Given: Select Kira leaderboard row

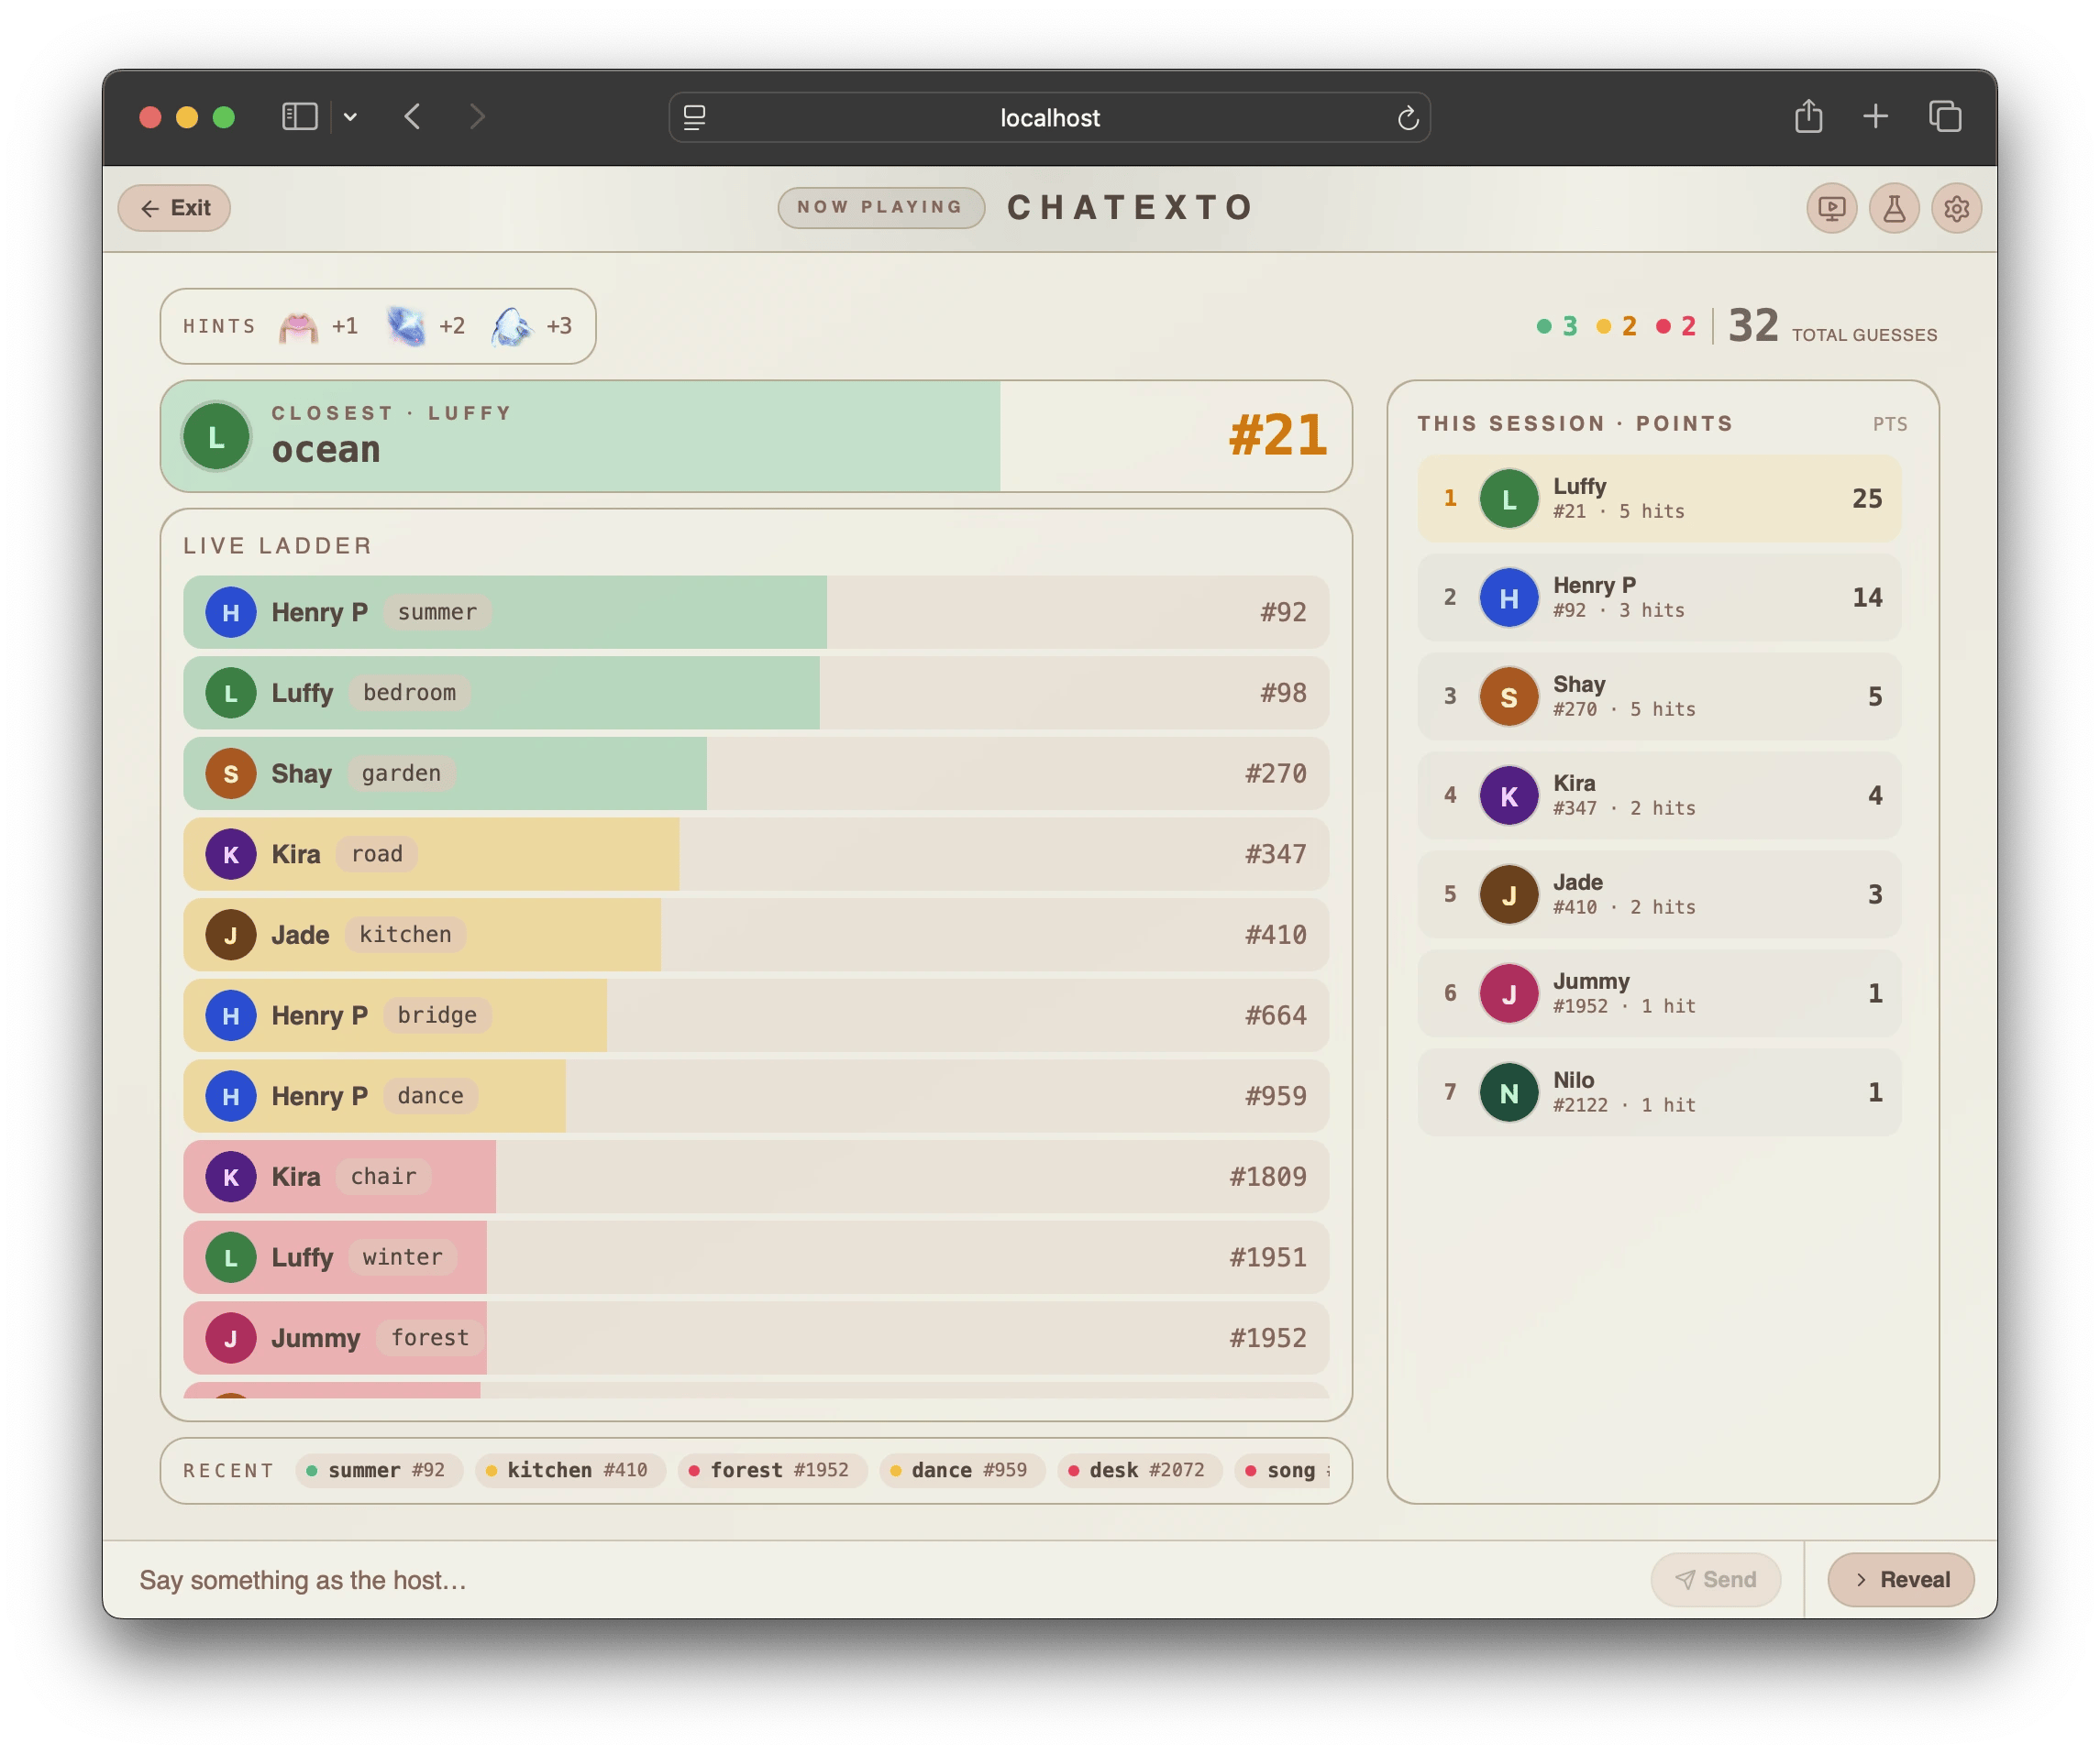Looking at the screenshot, I should pos(1659,795).
